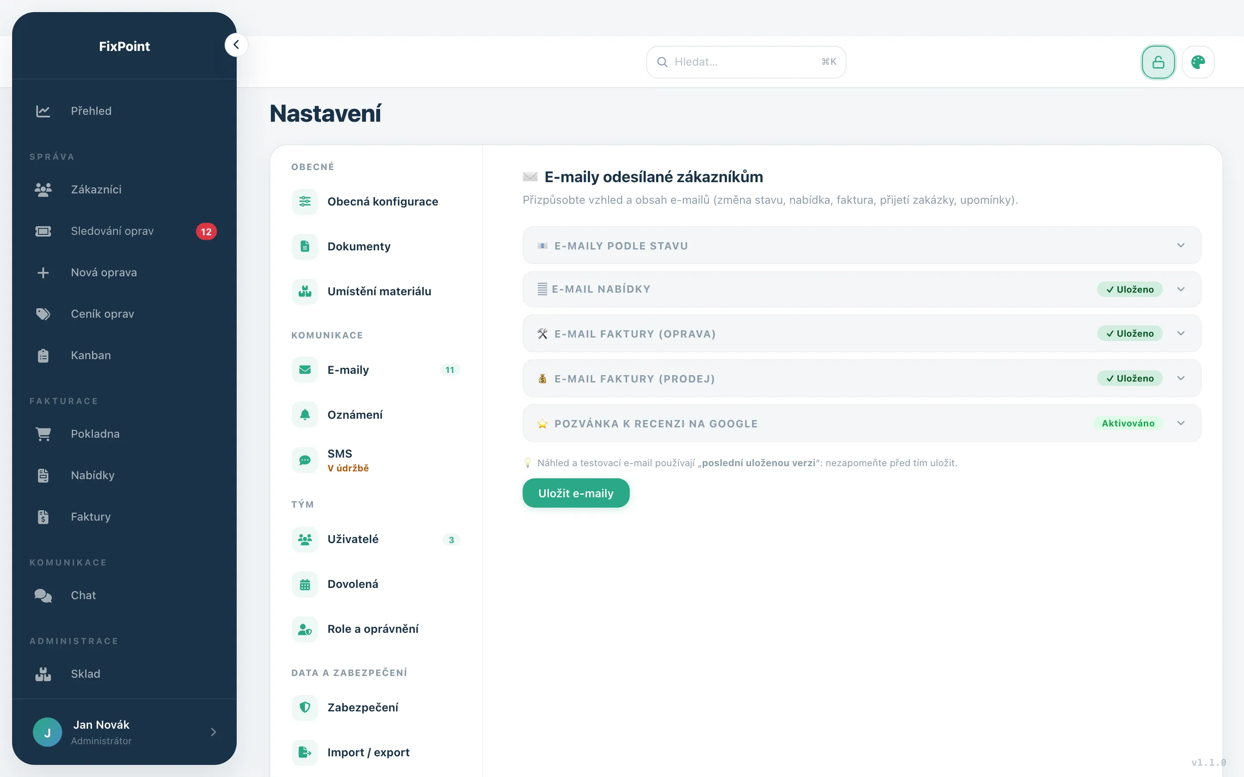Click the Zabezpečení shield icon

(305, 708)
